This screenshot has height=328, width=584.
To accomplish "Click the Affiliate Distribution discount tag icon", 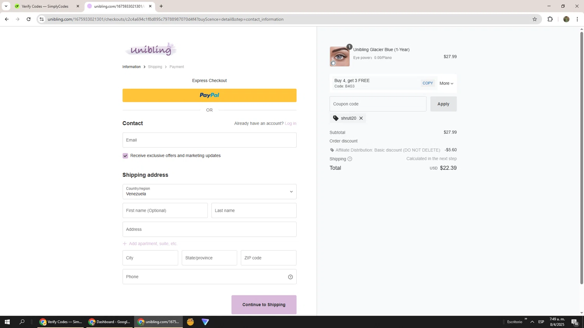I will [x=332, y=150].
